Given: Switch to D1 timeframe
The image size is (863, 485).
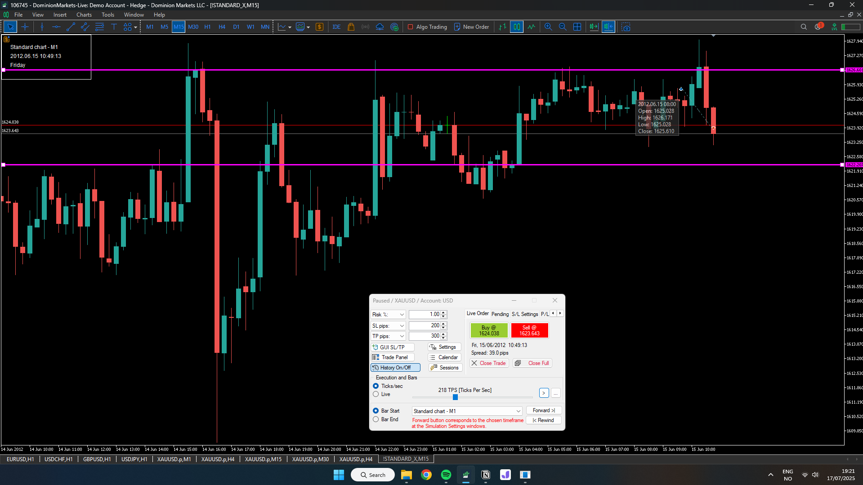Looking at the screenshot, I should coord(236,27).
